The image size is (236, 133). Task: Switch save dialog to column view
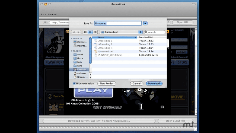tap(95, 32)
